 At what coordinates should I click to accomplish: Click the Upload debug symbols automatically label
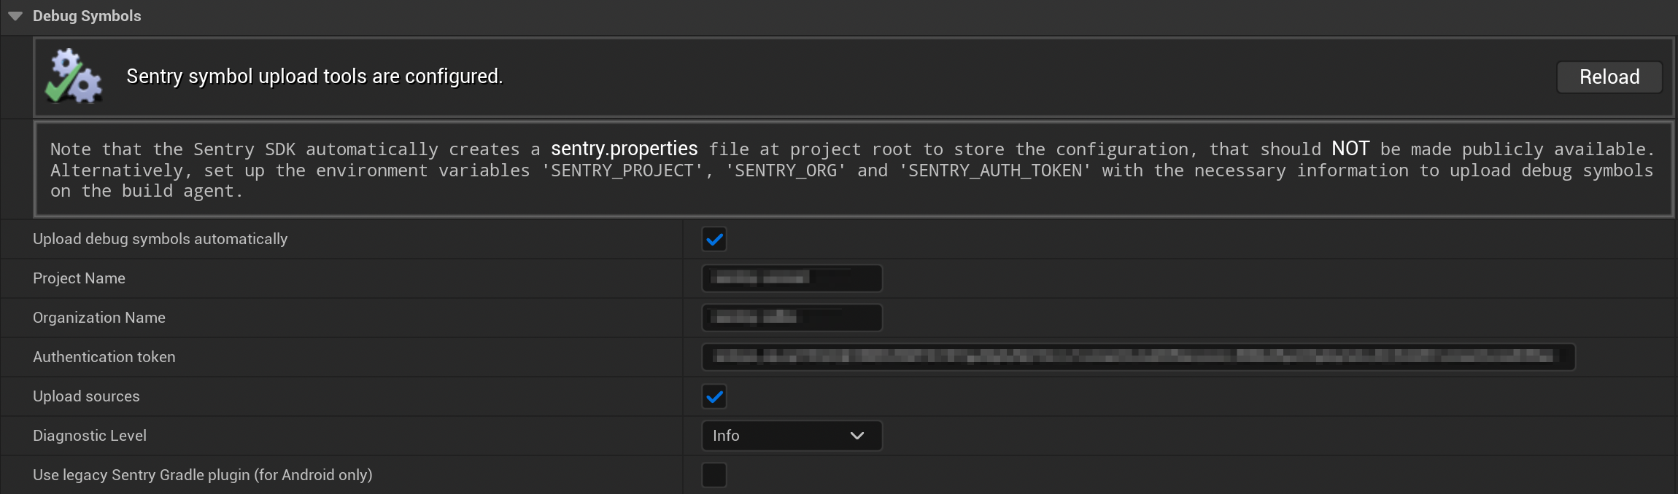pos(160,239)
